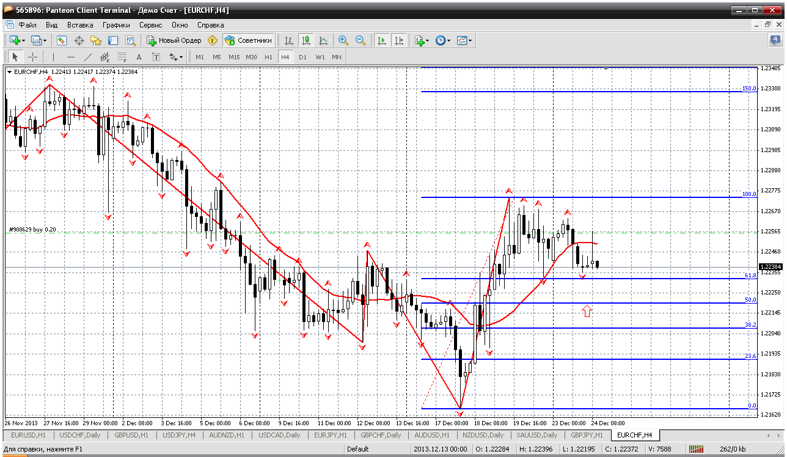Screen dimensions: 787x457
Task: Expand the indicators dropdown arrow
Action: 427,40
